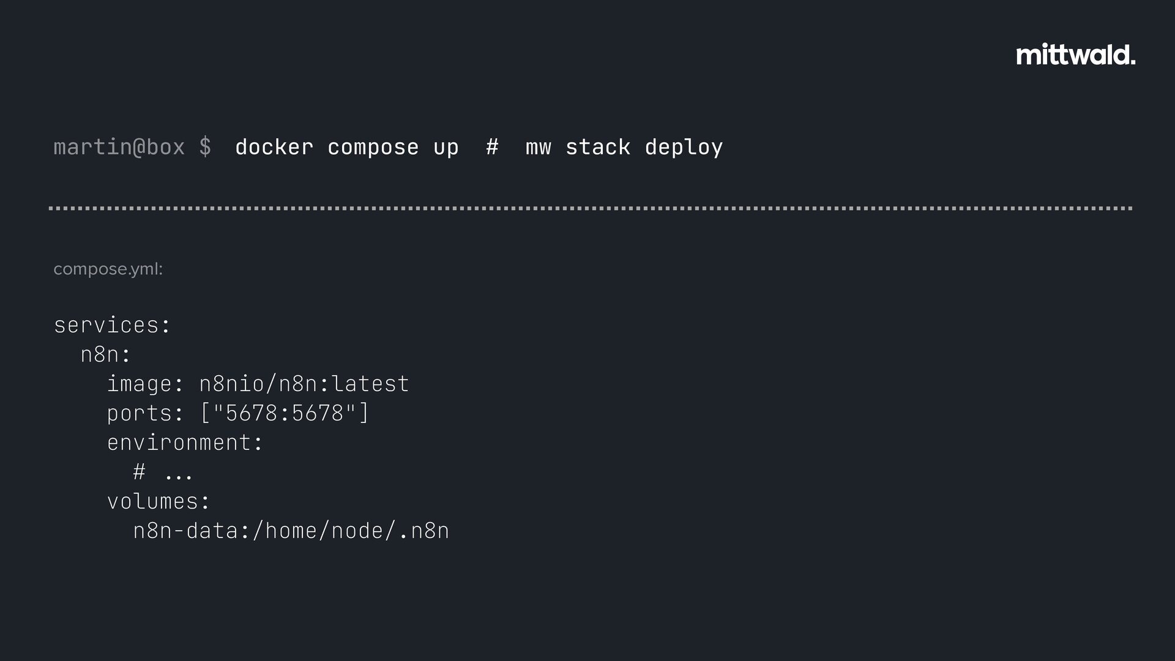Click the word deploy in command

(684, 148)
